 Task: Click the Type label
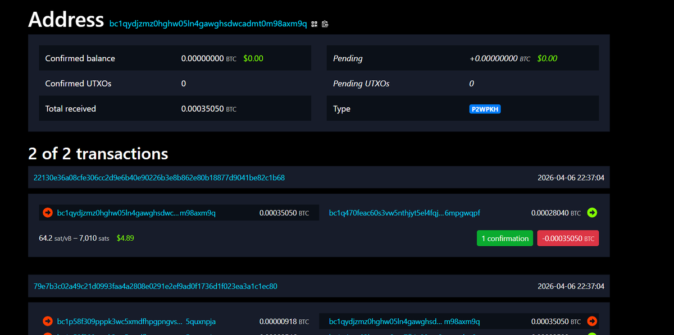click(341, 109)
